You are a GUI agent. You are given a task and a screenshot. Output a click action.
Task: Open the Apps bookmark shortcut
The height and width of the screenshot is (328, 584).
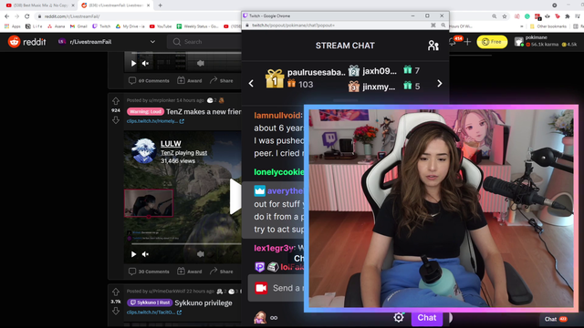[13, 26]
